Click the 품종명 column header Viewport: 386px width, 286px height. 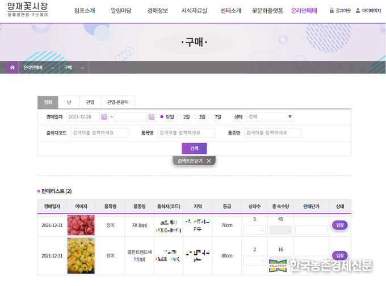140,206
